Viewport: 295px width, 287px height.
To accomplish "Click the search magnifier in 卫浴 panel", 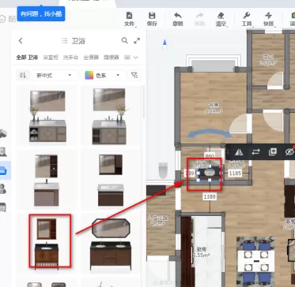I will [125, 40].
